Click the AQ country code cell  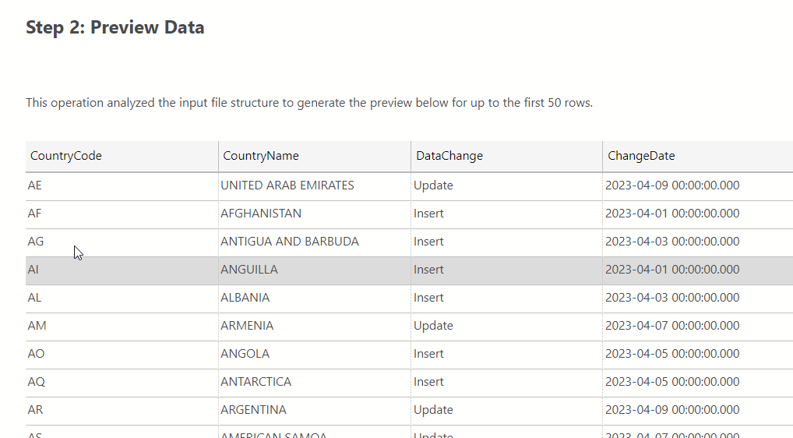click(36, 382)
